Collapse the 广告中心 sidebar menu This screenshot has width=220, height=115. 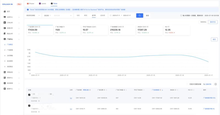click(x=19, y=39)
